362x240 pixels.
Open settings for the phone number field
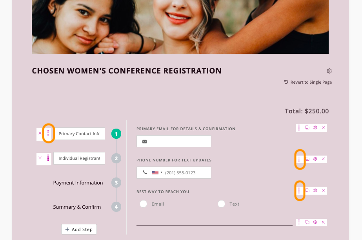coord(315,159)
